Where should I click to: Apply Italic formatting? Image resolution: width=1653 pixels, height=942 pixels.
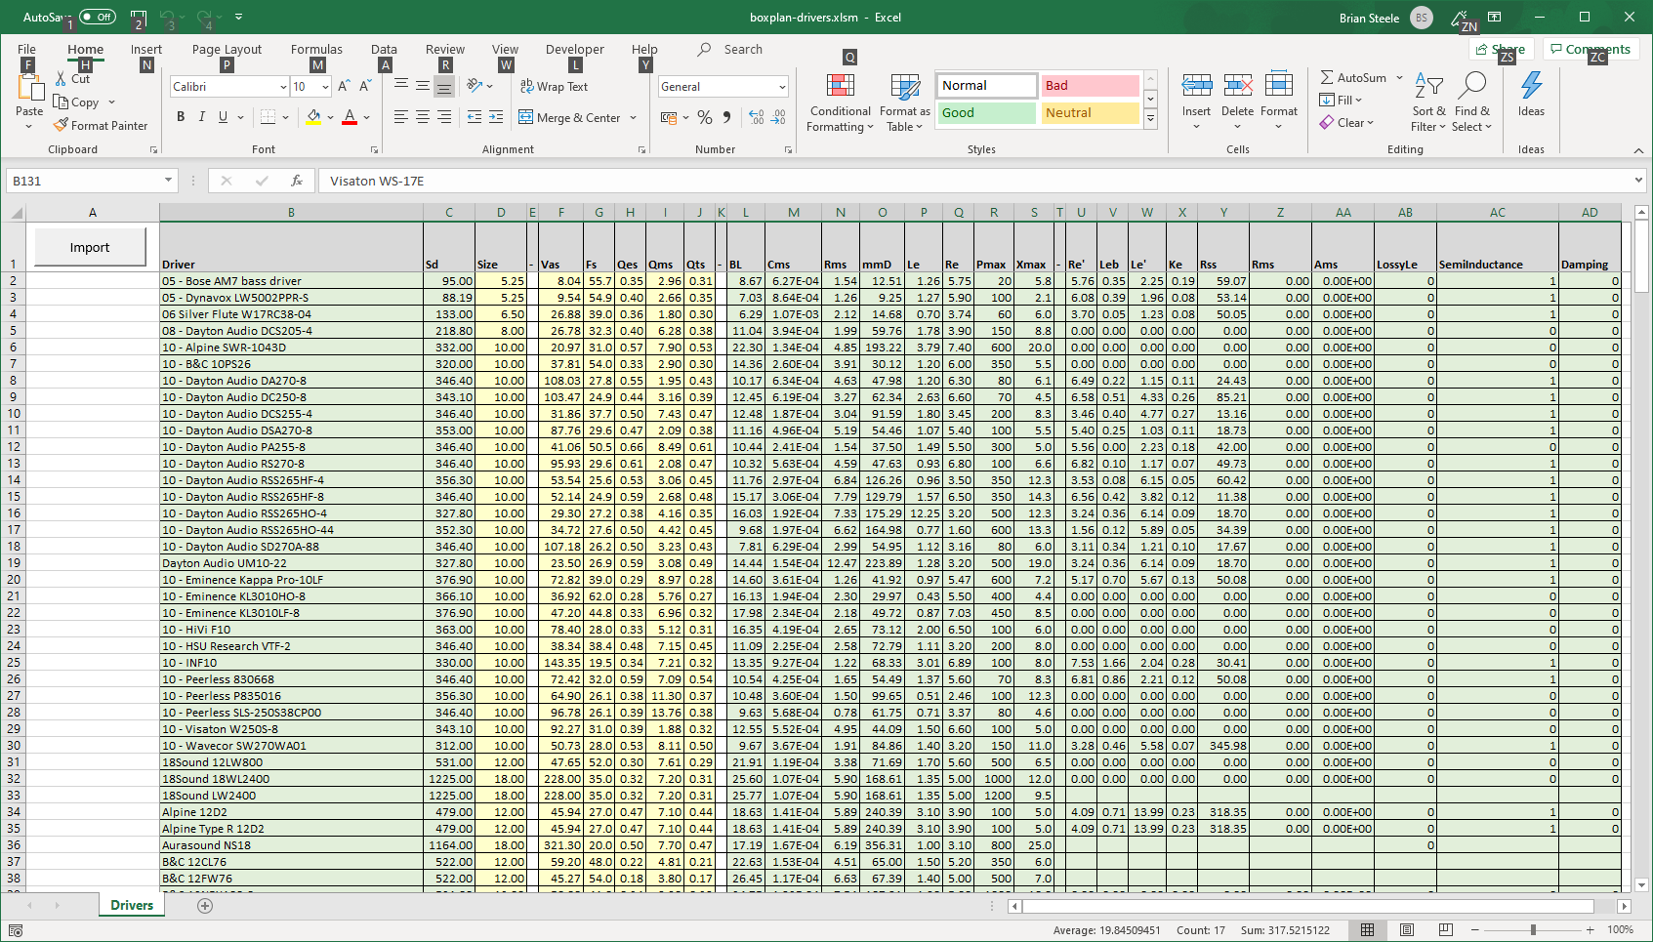pyautogui.click(x=202, y=117)
